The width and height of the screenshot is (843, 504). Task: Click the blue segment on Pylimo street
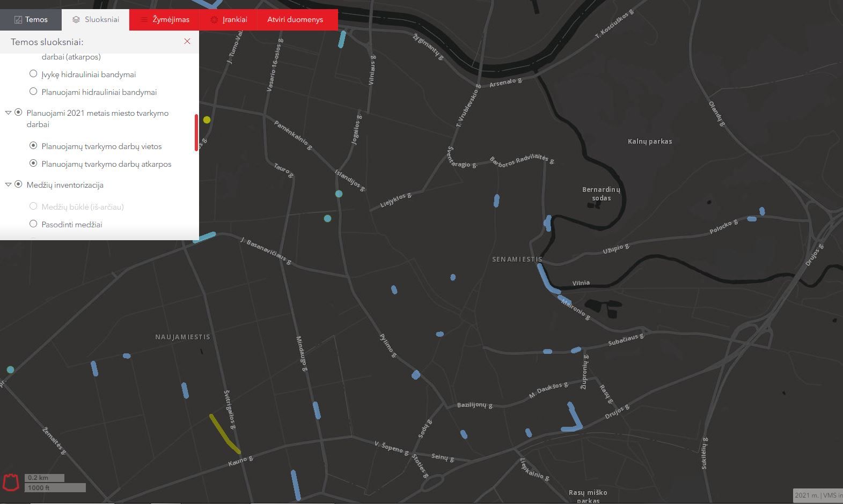click(416, 374)
